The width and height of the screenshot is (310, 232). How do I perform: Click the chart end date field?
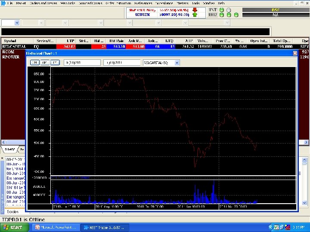[122, 63]
